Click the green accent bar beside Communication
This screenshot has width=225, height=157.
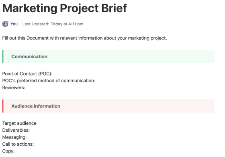[3, 57]
